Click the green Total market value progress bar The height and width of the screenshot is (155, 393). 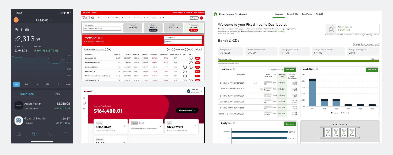[x=299, y=61]
